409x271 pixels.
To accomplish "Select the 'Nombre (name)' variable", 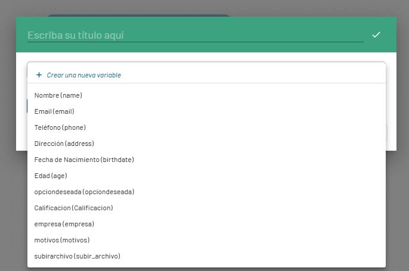I will (x=58, y=95).
